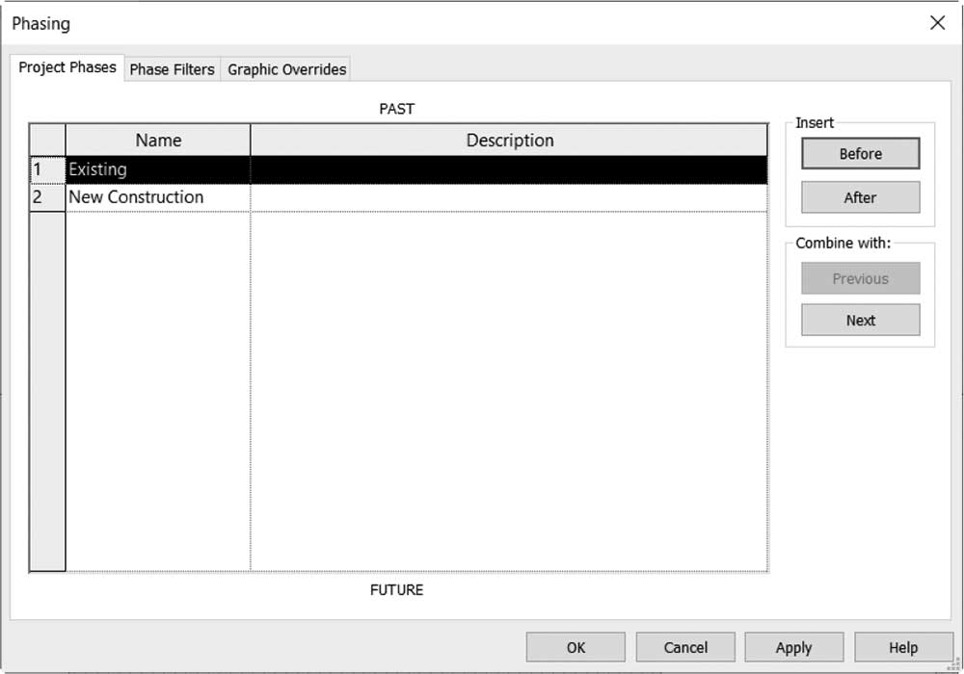This screenshot has height=674, width=964.
Task: Switch to the Project Phases tab
Action: [67, 67]
